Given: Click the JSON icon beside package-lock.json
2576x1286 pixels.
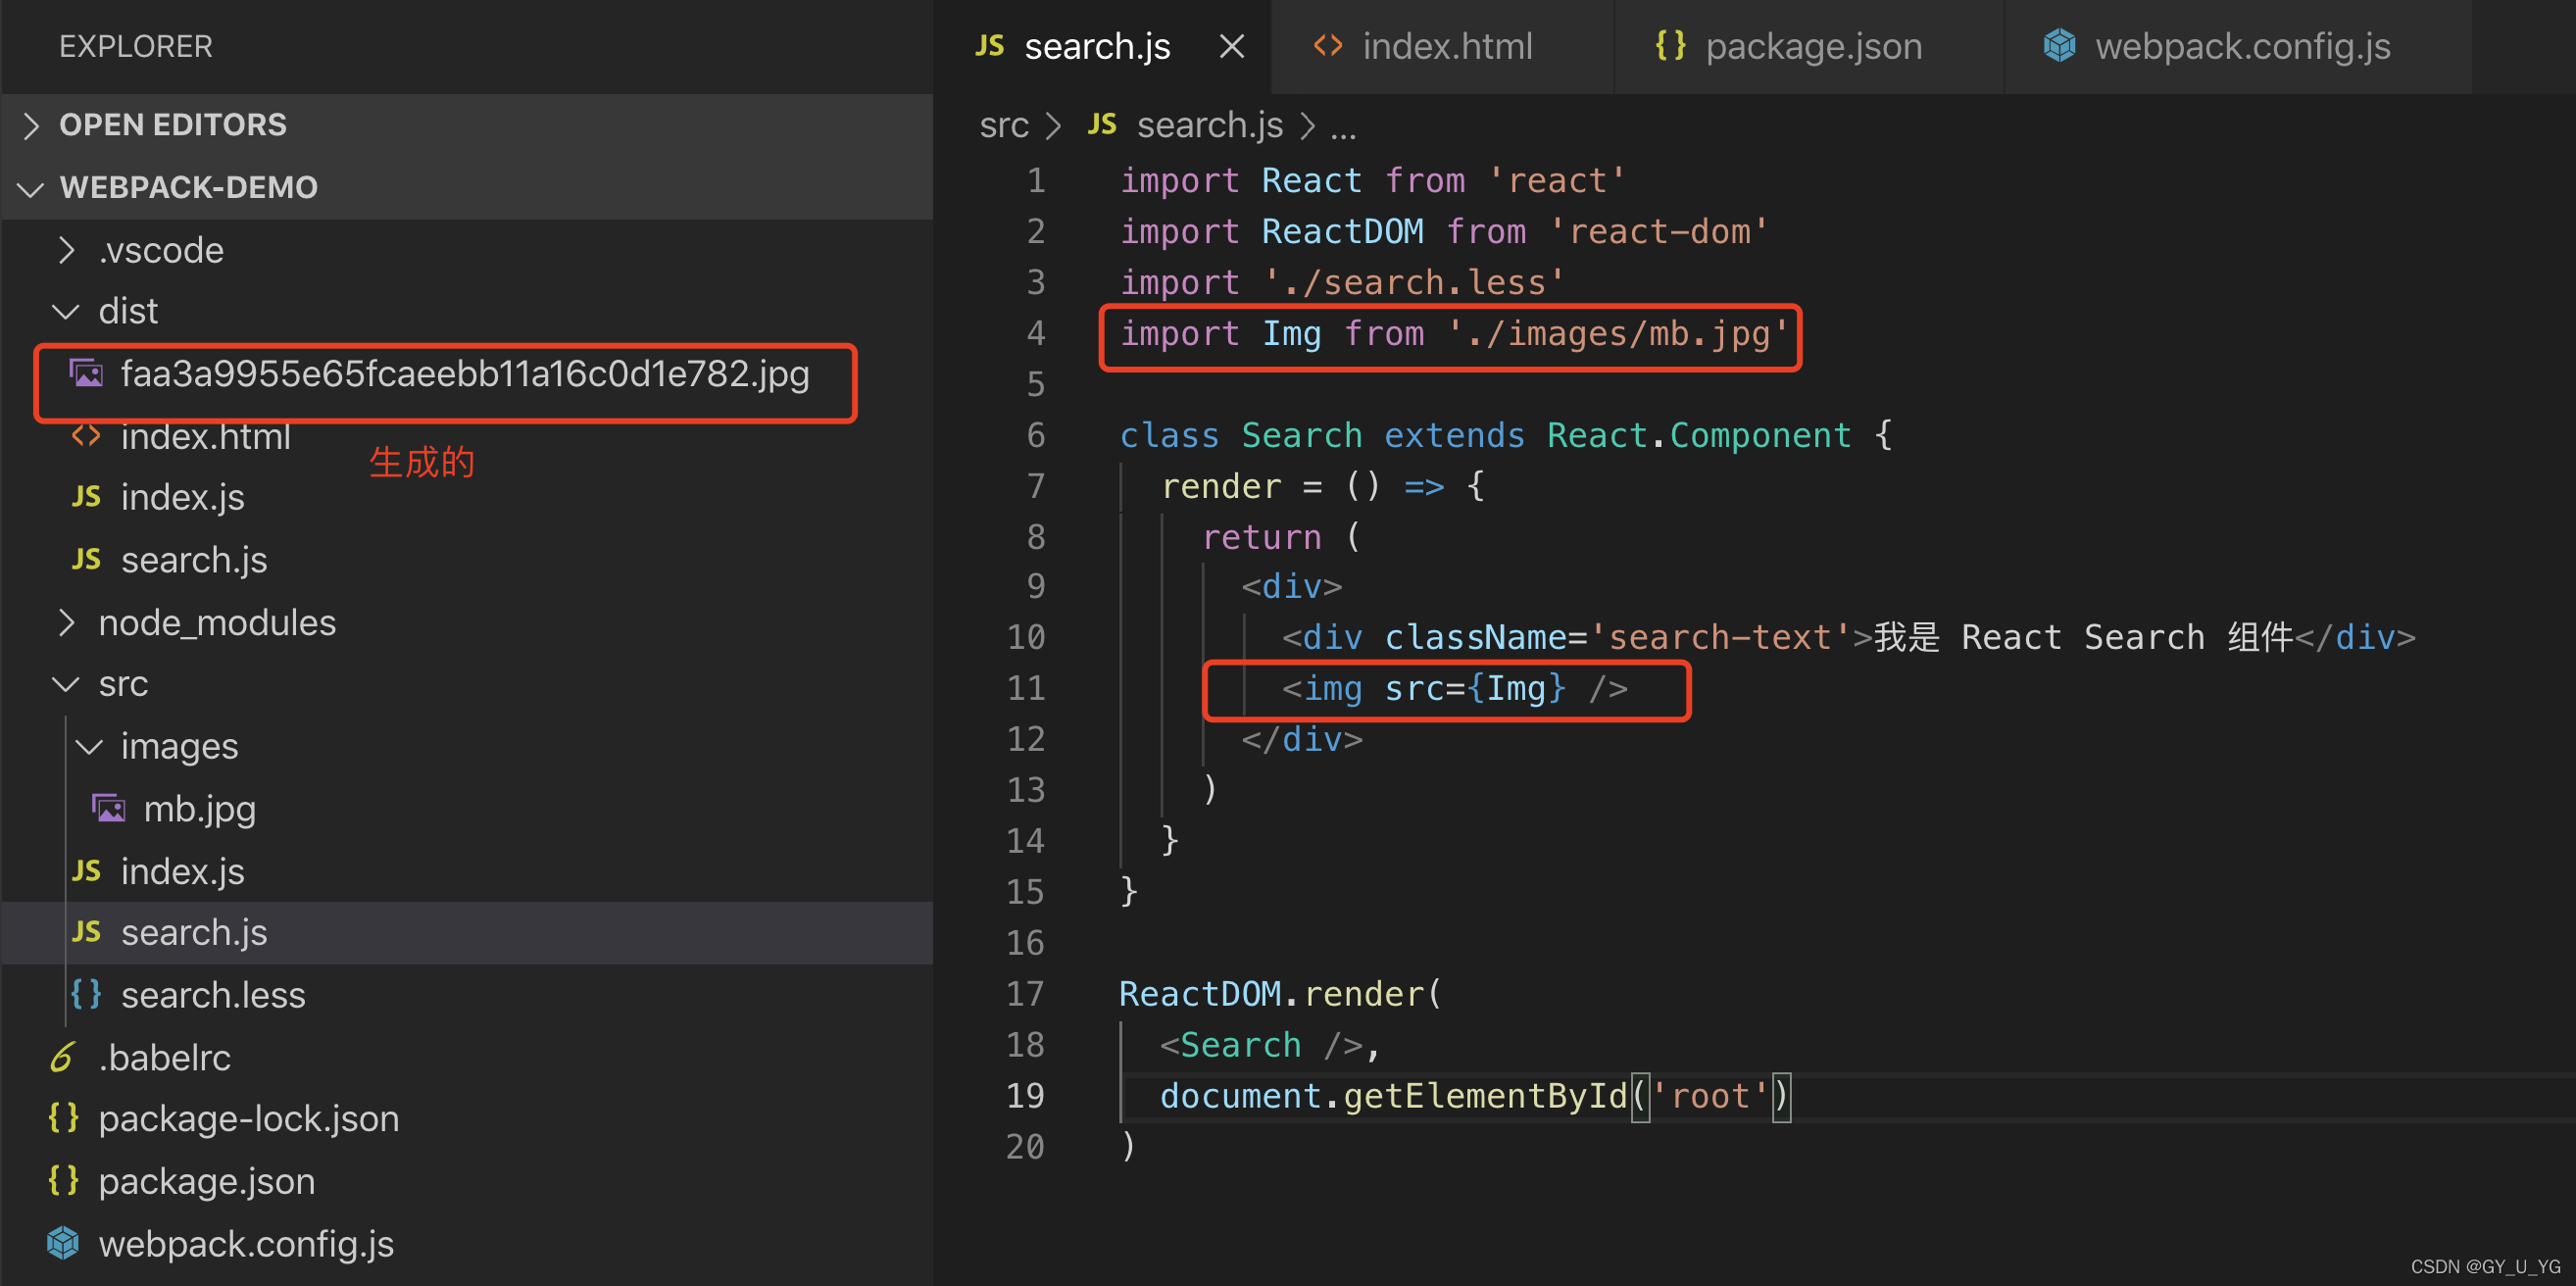Looking at the screenshot, I should click(64, 1118).
